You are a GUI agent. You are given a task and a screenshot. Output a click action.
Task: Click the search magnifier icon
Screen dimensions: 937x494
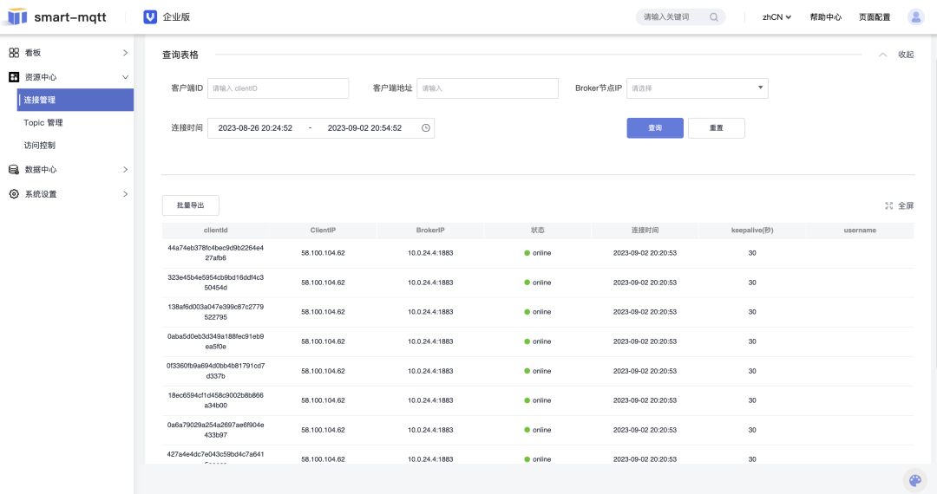(x=714, y=16)
